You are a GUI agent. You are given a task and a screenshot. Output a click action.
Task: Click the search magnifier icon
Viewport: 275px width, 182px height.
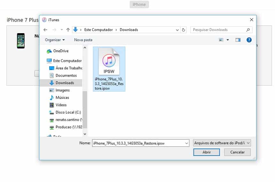(x=248, y=30)
